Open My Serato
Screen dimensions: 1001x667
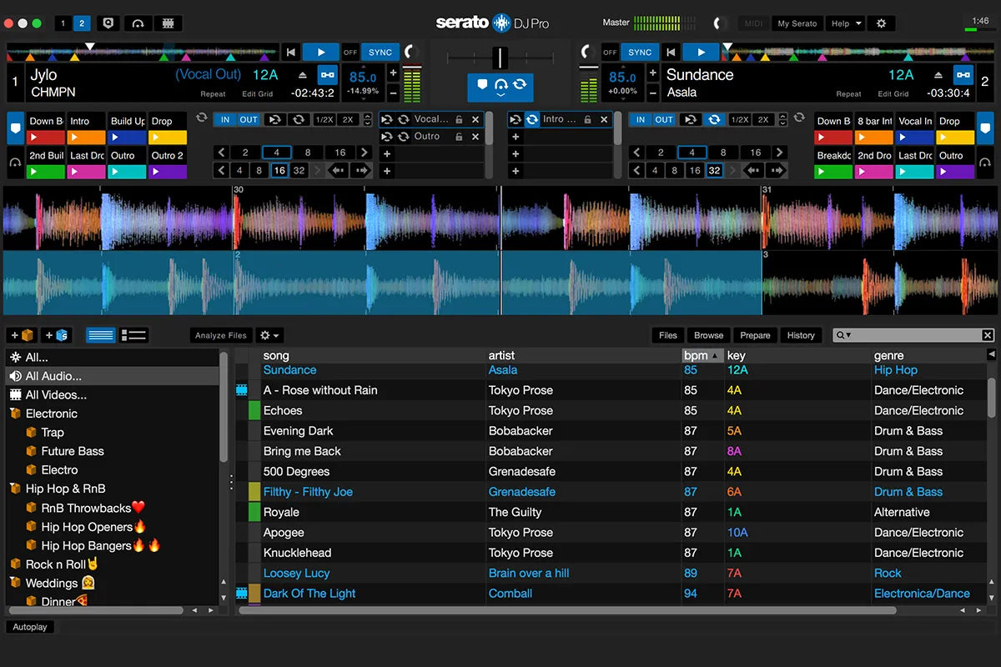click(x=797, y=23)
